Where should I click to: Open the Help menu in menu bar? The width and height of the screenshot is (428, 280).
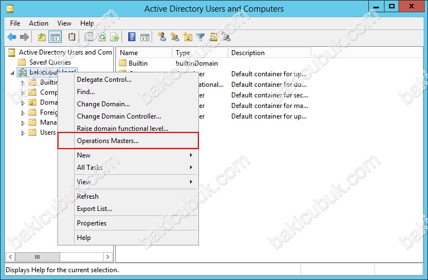(87, 23)
